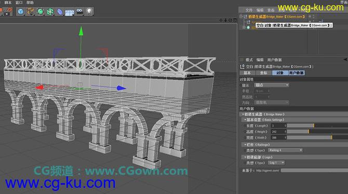The width and height of the screenshot is (348, 194).
Task: Switch to the 用户数据 (User Data) tab
Action: [296, 73]
